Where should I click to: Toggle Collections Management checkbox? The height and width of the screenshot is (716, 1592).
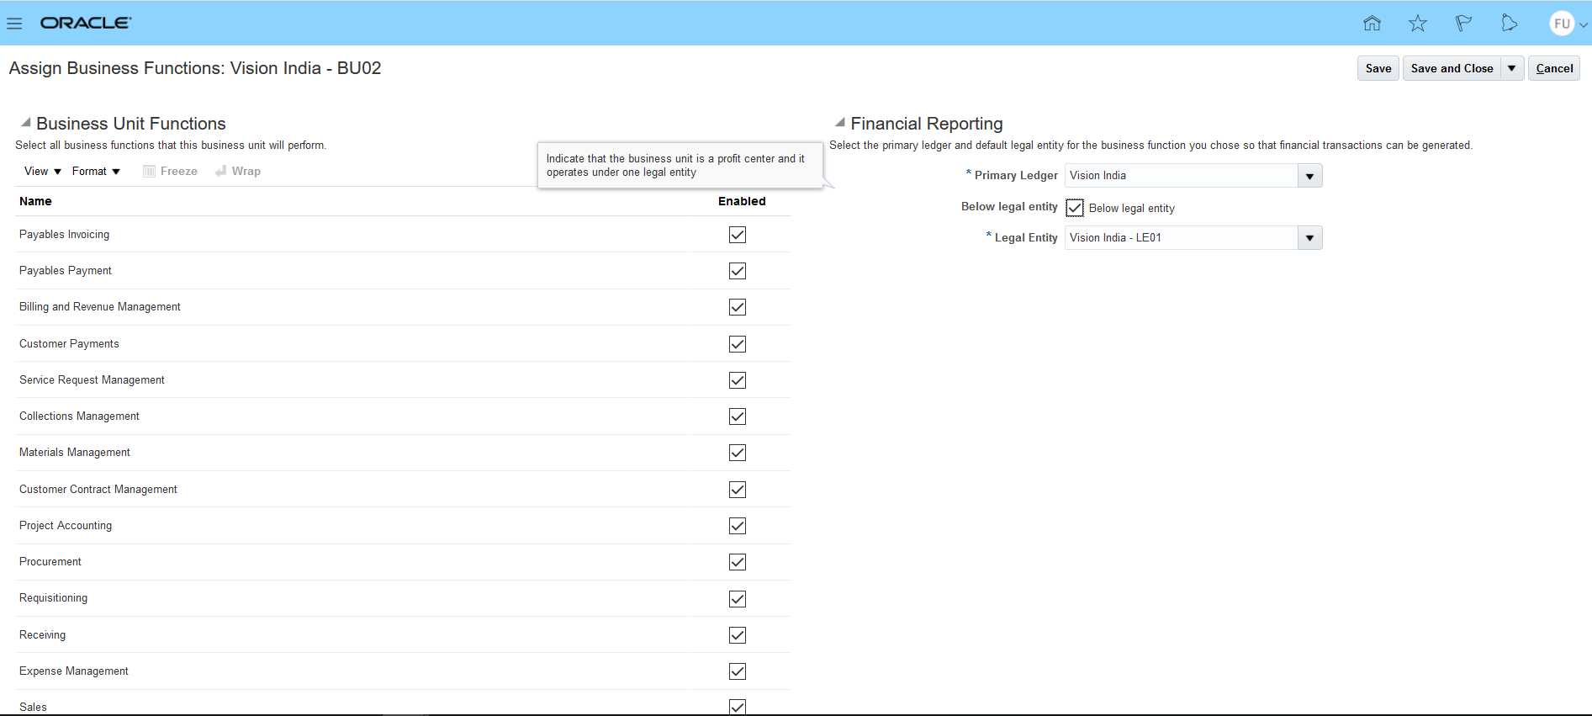pos(738,416)
